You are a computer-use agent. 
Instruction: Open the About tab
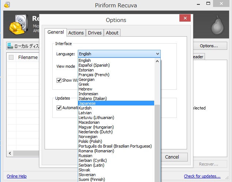point(112,33)
